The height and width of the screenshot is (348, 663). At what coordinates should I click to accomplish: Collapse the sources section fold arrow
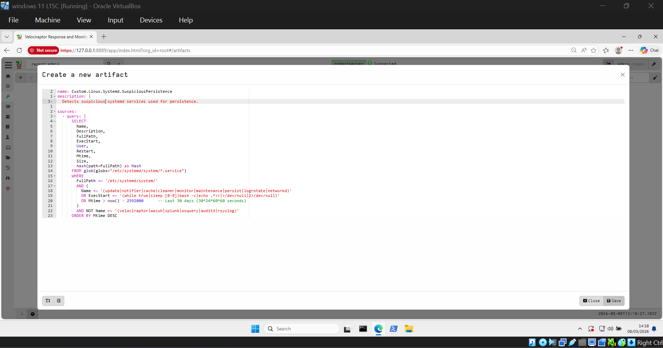pos(55,111)
